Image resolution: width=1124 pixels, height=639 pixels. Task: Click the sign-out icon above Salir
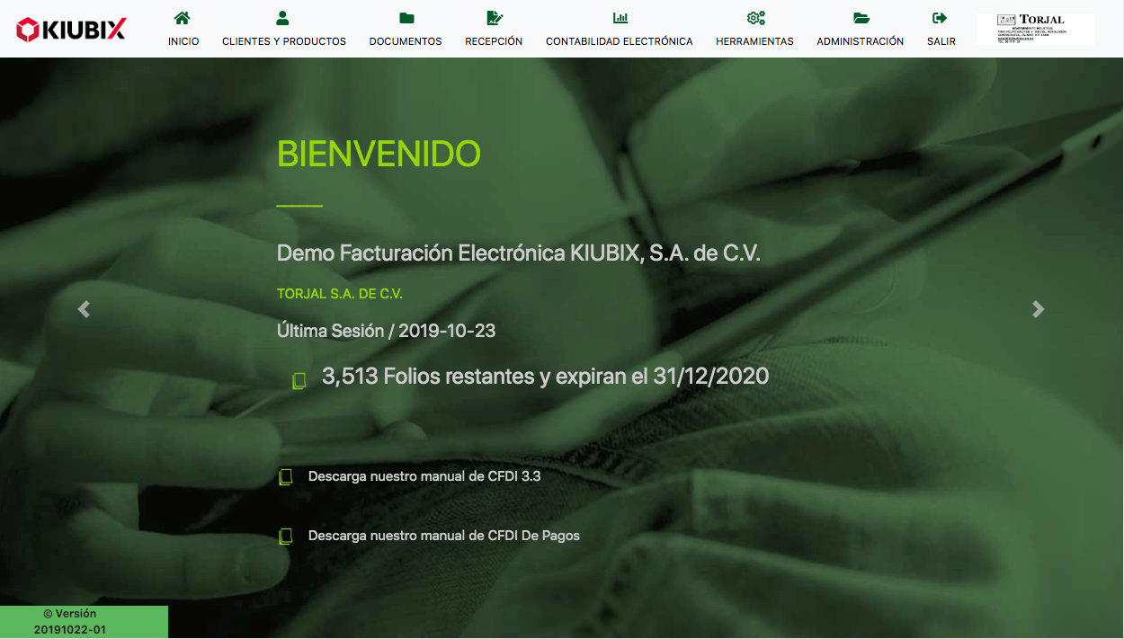click(941, 18)
